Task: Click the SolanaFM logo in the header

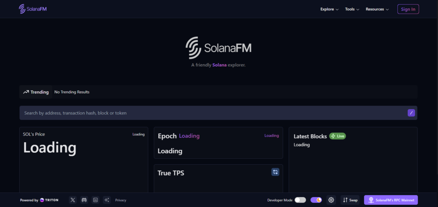Action: tap(33, 9)
